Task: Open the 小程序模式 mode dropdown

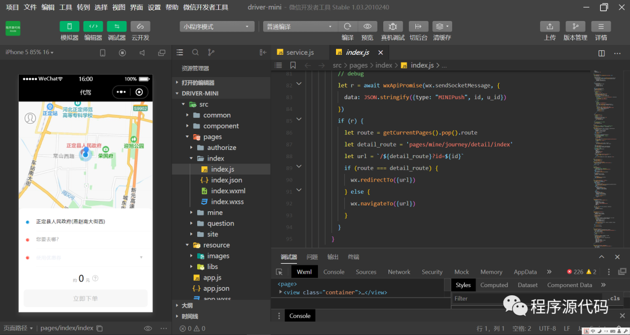Action: [x=217, y=26]
